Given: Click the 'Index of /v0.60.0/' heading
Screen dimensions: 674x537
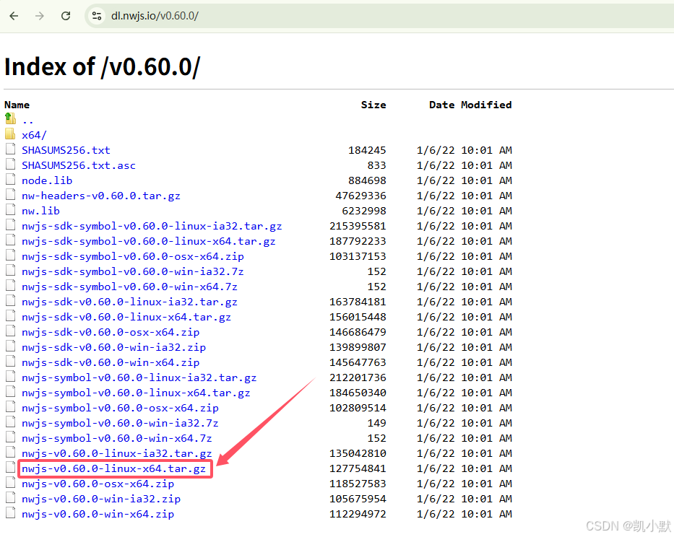Looking at the screenshot, I should tap(103, 67).
